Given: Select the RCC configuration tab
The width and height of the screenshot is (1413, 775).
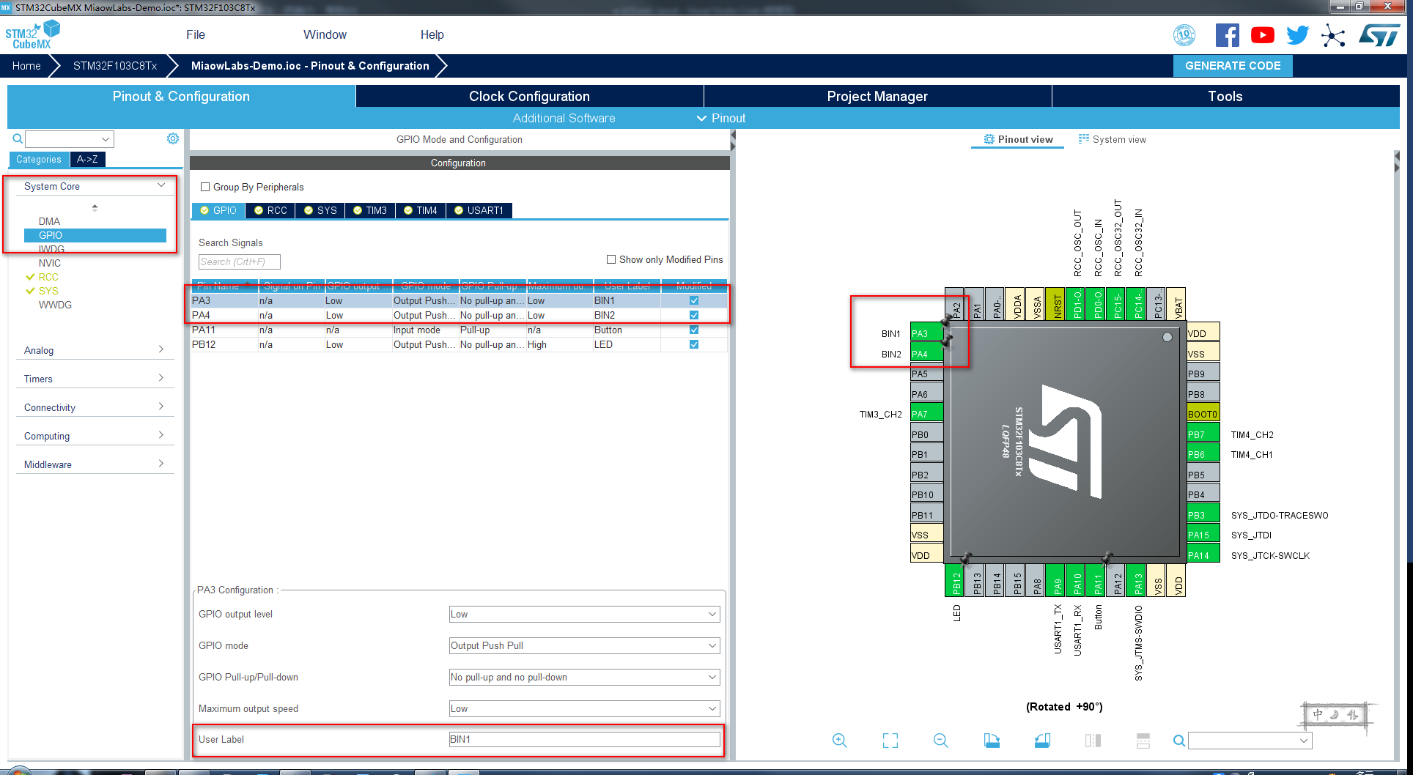Looking at the screenshot, I should click(x=270, y=210).
